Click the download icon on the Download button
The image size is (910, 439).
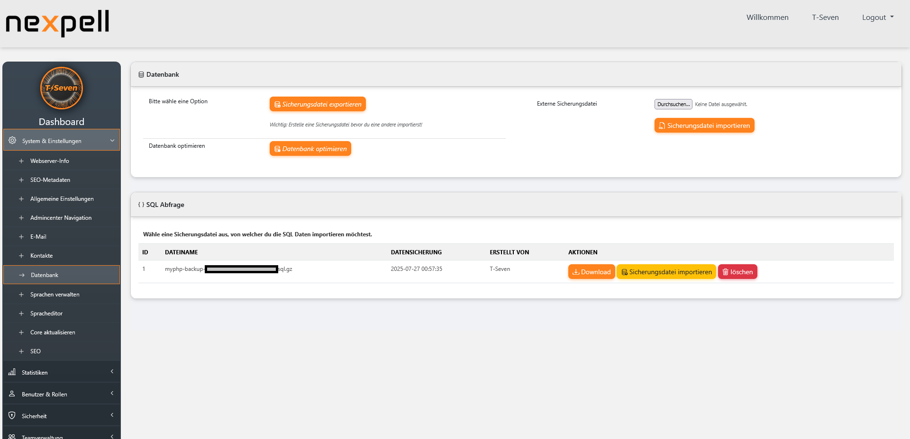coord(575,272)
